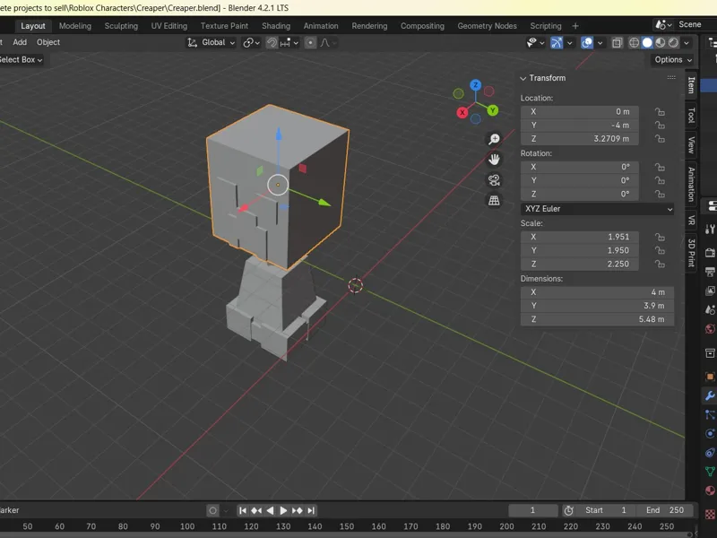The height and width of the screenshot is (538, 717).
Task: Toggle viewport gizmos display button
Action: [557, 42]
